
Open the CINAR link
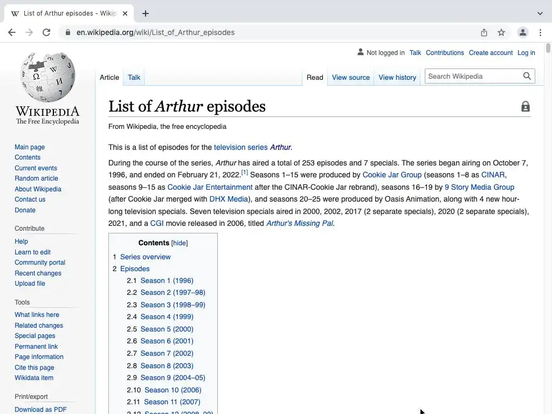493,175
